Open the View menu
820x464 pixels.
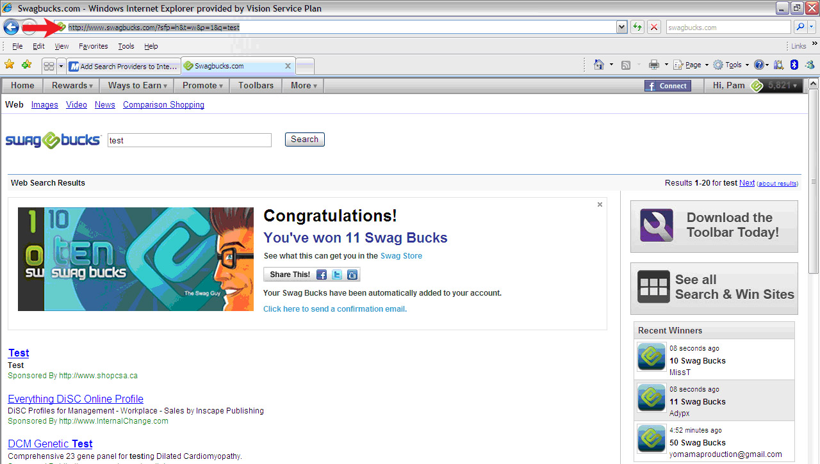(61, 46)
